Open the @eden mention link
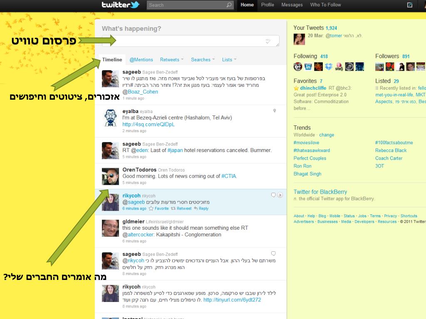Viewport: 426px width, 319px height. (140, 150)
